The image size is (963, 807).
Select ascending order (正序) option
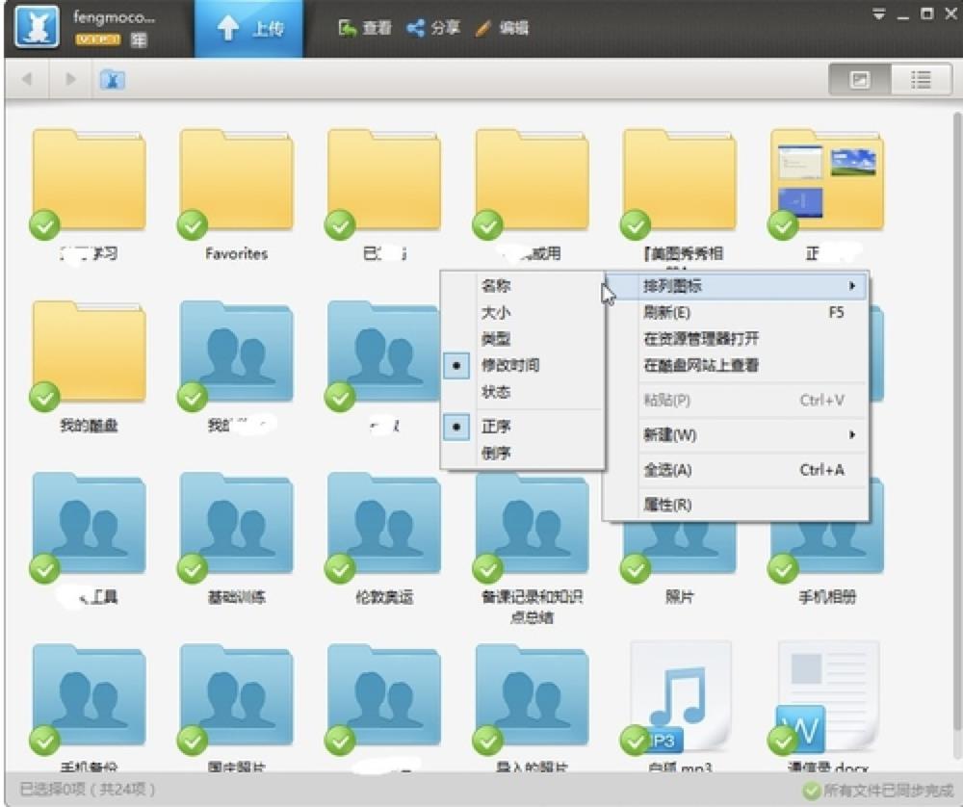496,427
